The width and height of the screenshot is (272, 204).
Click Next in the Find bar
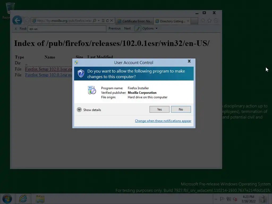[127, 28]
